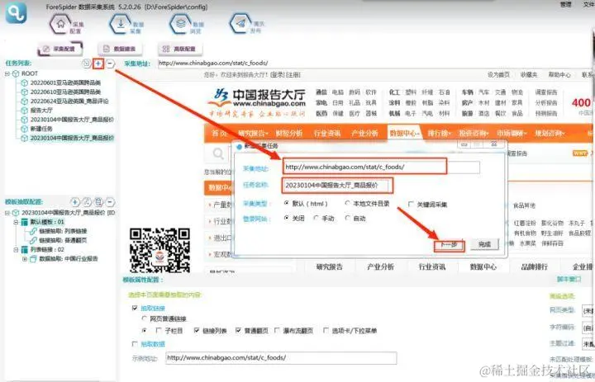Enable the 选项卡/下拉菜单 checkbox
This screenshot has height=382, width=595.
point(326,331)
